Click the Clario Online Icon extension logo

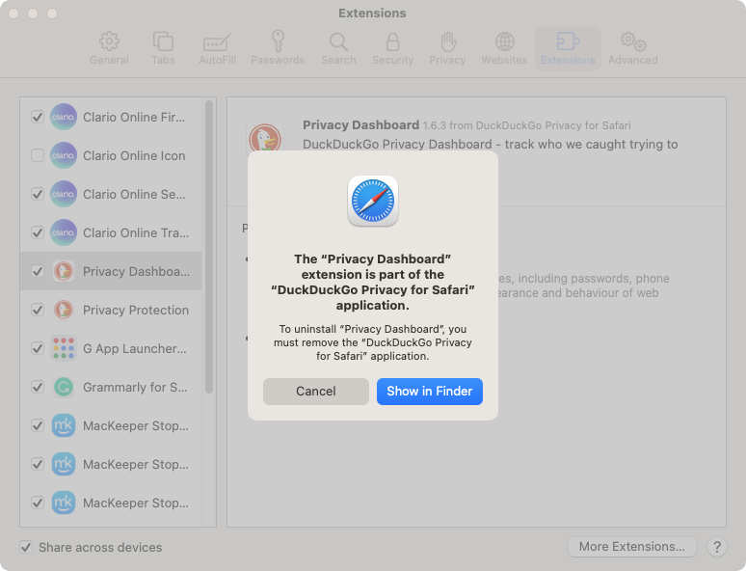coord(64,155)
